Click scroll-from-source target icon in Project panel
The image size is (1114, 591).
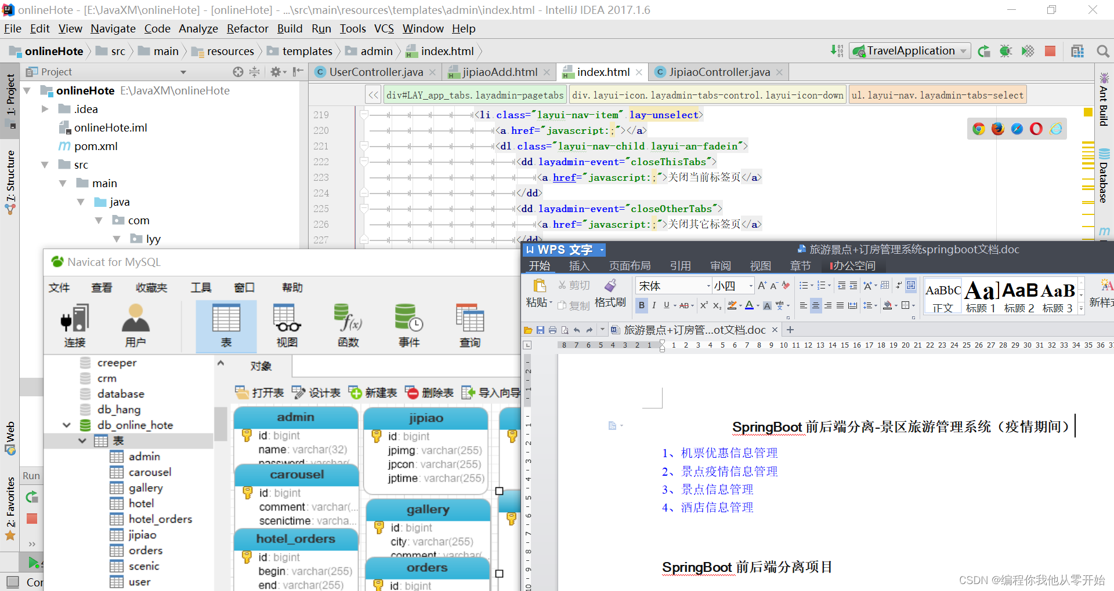tap(238, 72)
